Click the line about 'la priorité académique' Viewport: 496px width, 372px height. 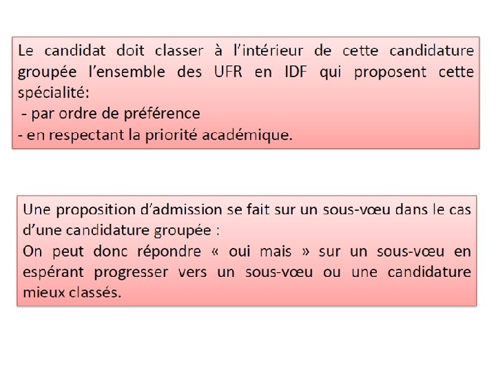pos(155,135)
